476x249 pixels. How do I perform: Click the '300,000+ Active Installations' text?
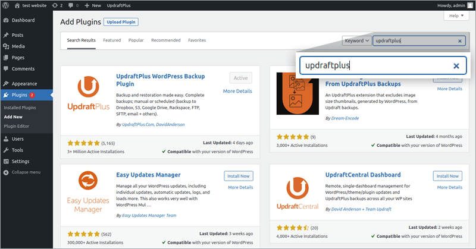point(95,242)
